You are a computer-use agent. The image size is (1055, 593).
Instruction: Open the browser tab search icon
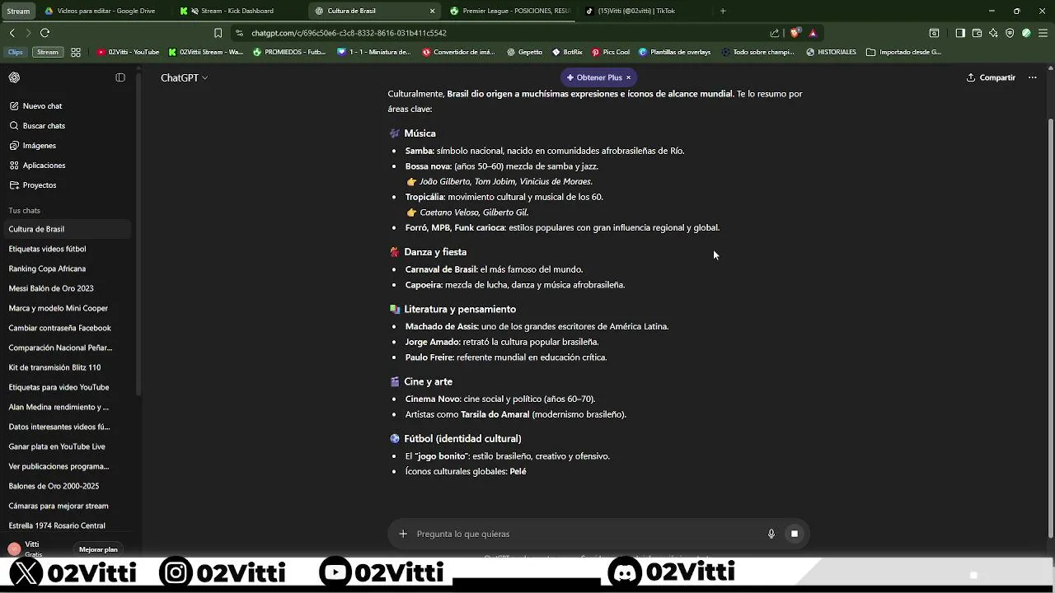pyautogui.click(x=934, y=33)
